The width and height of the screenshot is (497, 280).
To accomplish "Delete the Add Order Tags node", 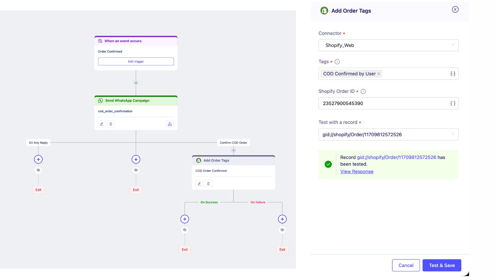I will 208,184.
